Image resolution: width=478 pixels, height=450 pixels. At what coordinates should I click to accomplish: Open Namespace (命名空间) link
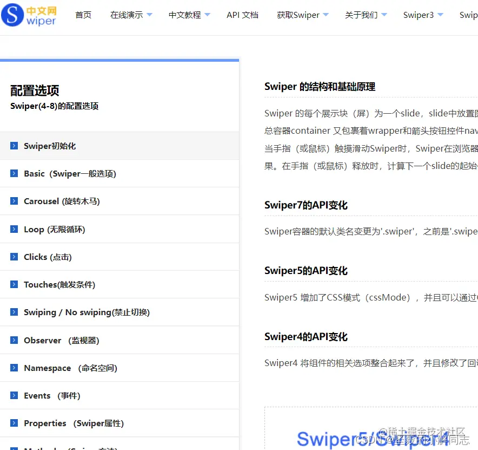tap(70, 368)
